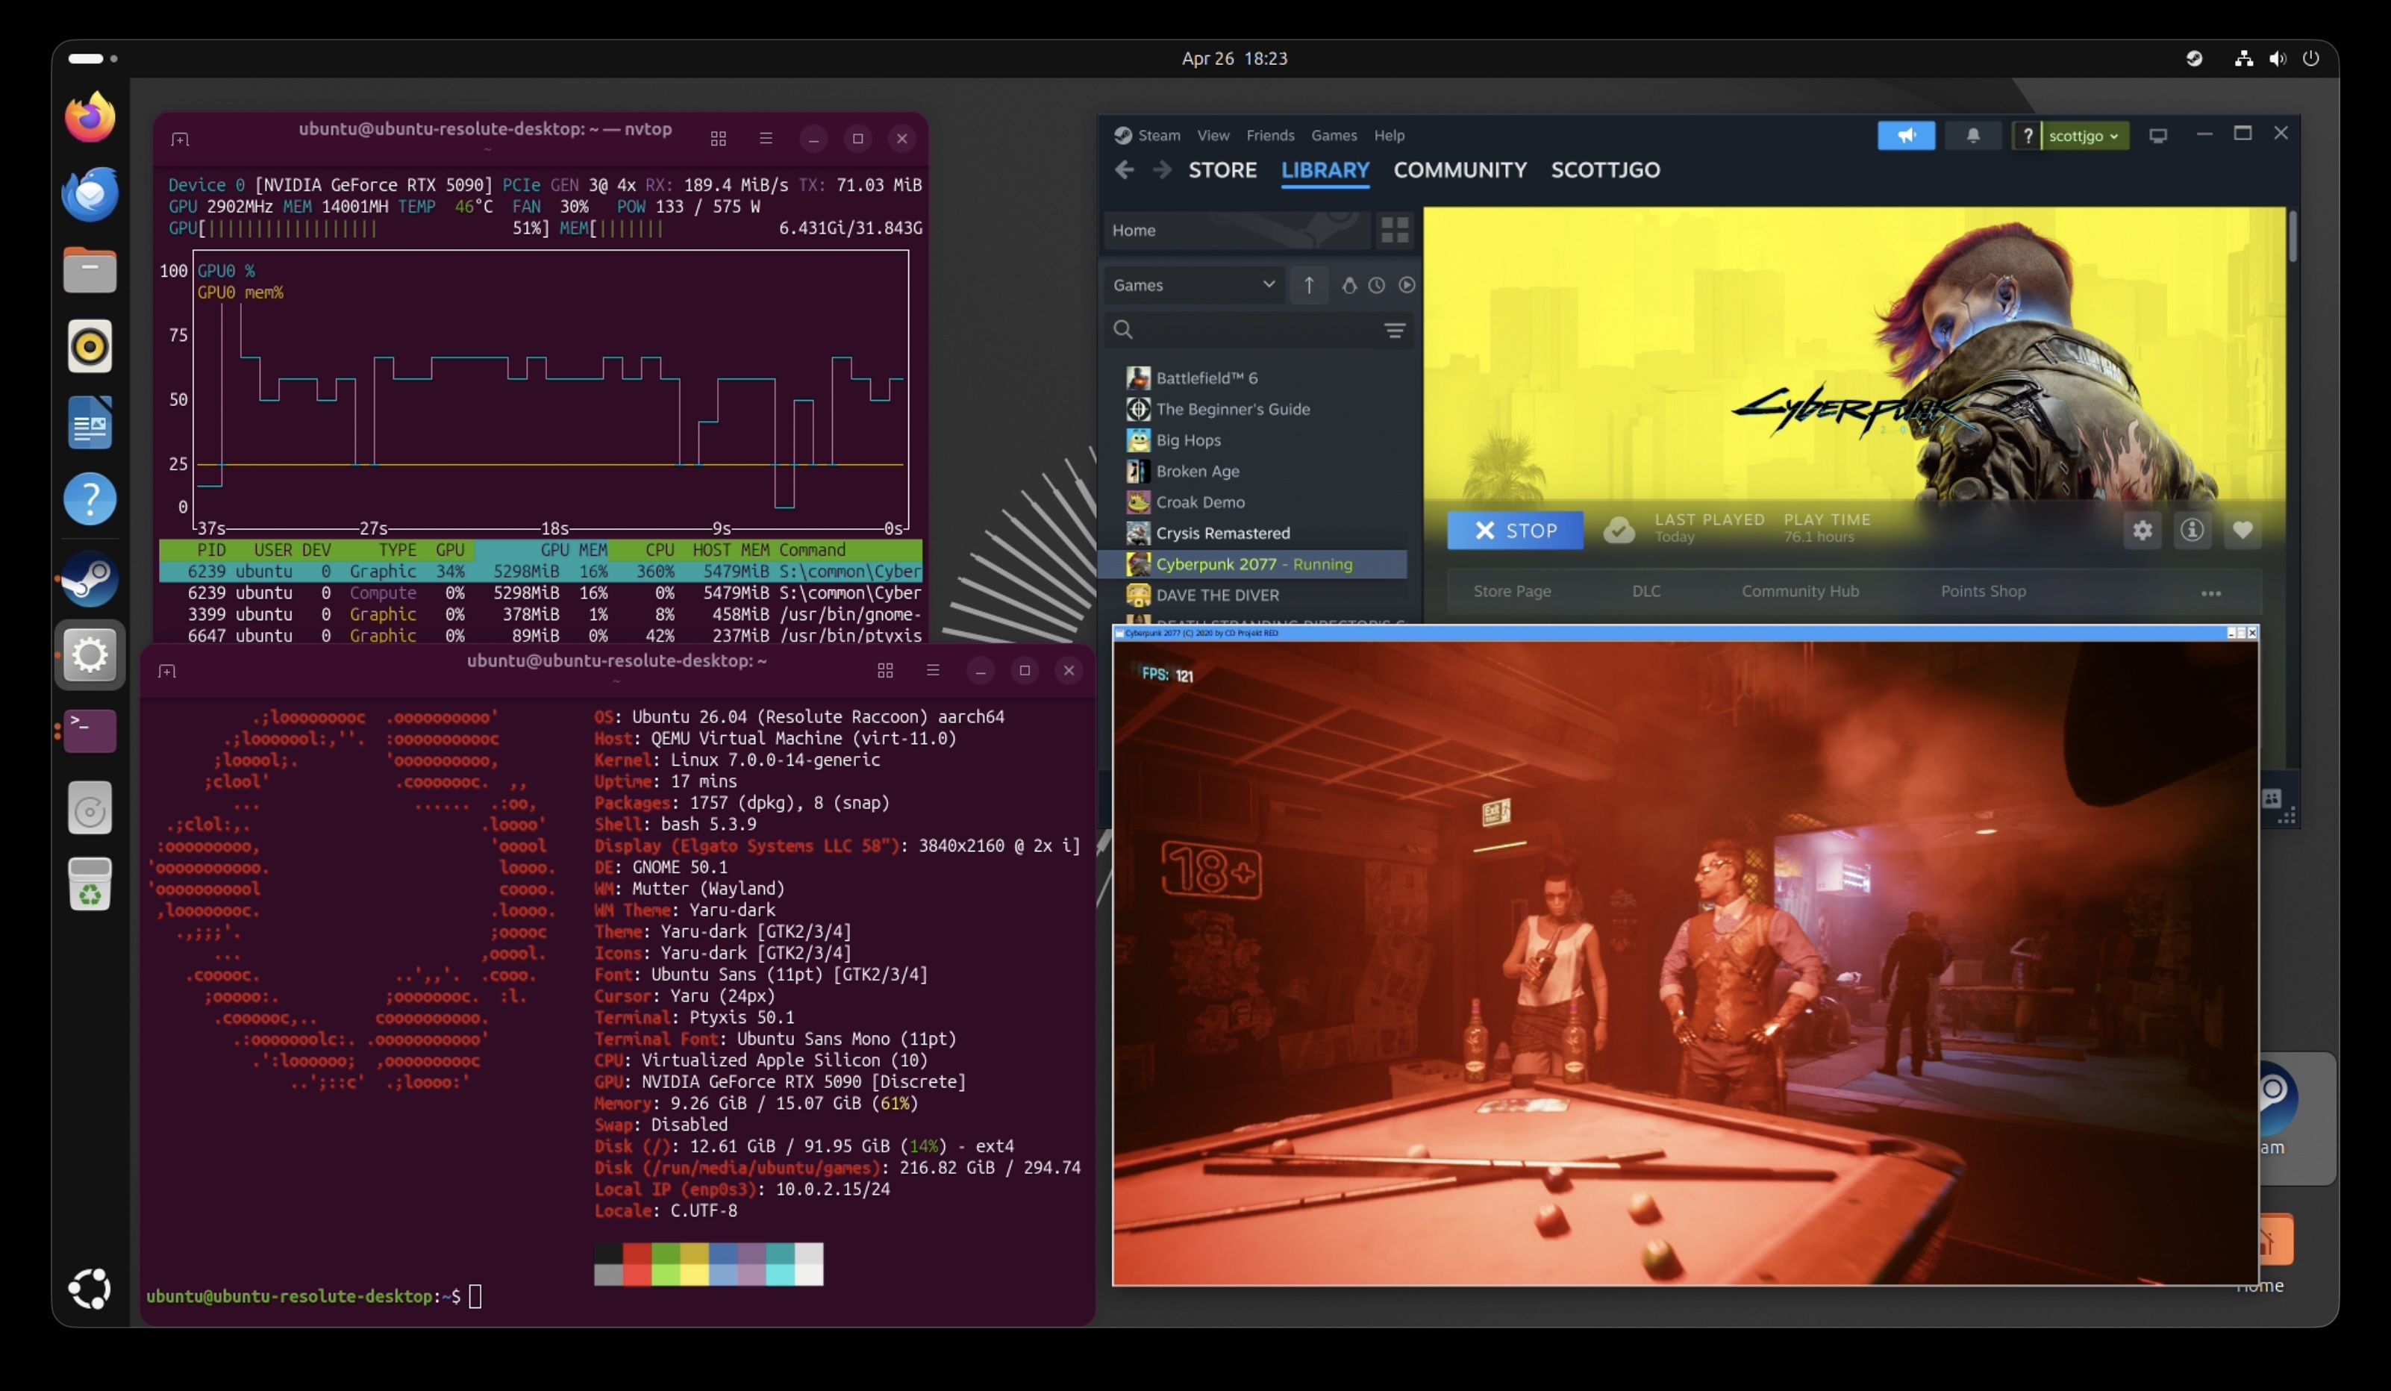Viewport: 2391px width, 1391px height.
Task: Open library advanced filters icon
Action: click(x=1394, y=330)
